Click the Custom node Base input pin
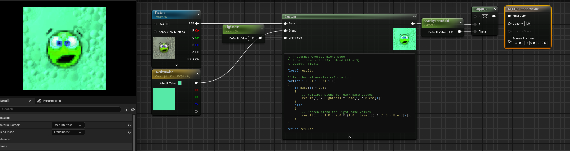570x151 pixels. [x=286, y=23]
